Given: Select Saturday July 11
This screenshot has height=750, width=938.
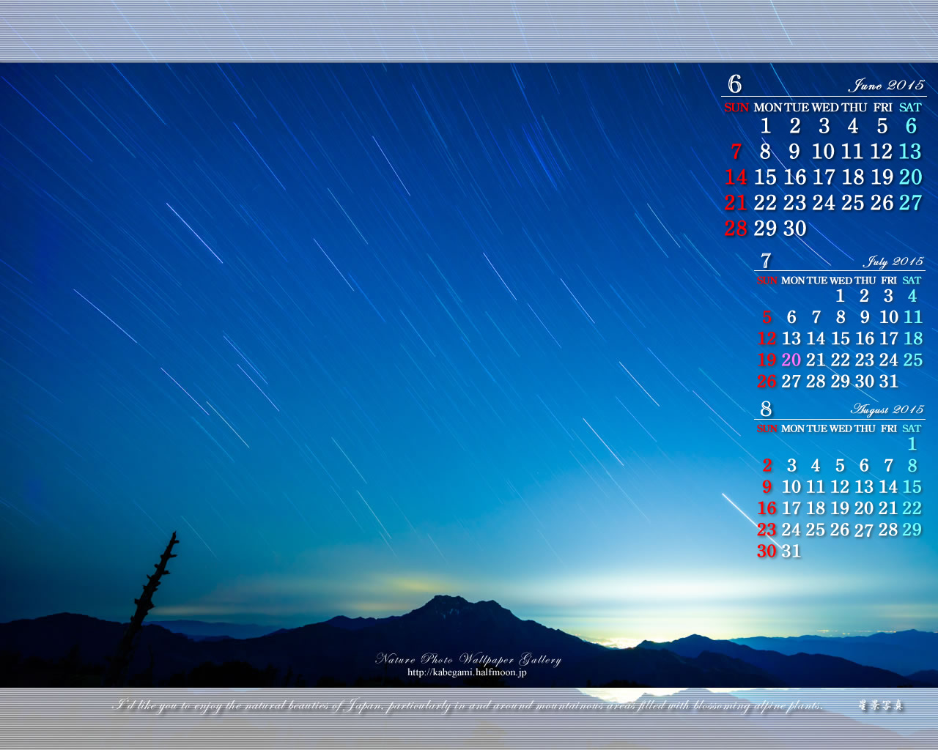Looking at the screenshot, I should pos(912,317).
